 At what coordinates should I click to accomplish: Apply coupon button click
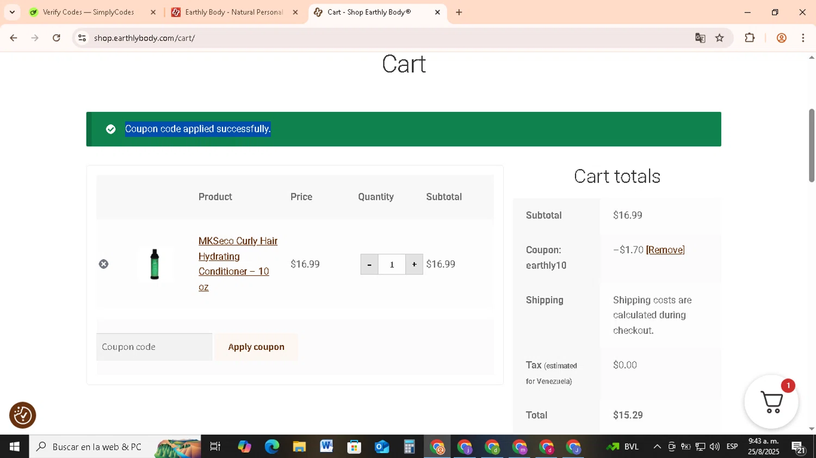coord(256,347)
